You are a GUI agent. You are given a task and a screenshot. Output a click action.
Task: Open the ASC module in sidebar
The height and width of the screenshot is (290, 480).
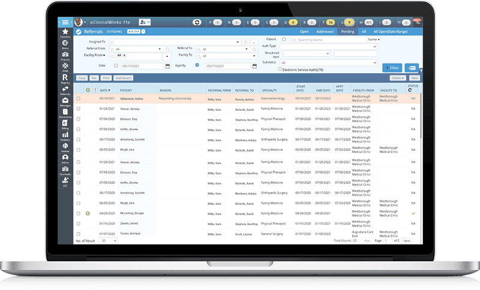[x=65, y=182]
